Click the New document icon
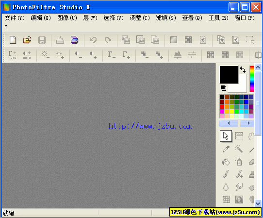 [x=13, y=40]
